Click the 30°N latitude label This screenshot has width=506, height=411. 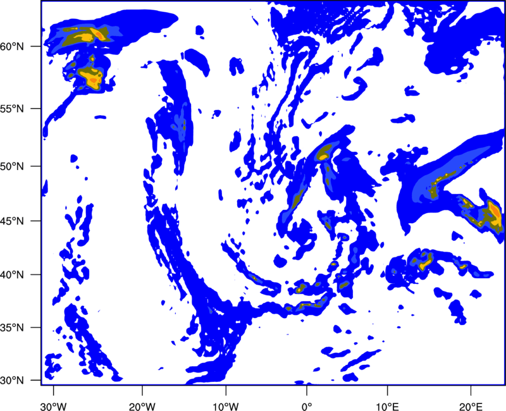(12, 381)
